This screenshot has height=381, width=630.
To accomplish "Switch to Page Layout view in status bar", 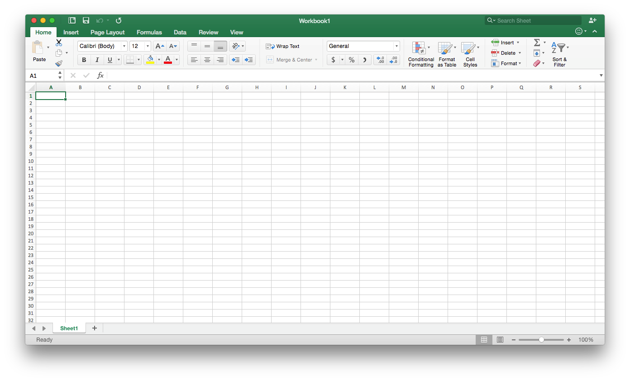I will tap(500, 340).
